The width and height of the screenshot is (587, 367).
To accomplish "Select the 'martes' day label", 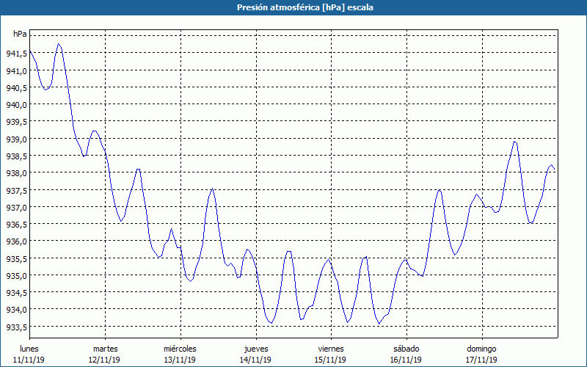I will point(105,349).
